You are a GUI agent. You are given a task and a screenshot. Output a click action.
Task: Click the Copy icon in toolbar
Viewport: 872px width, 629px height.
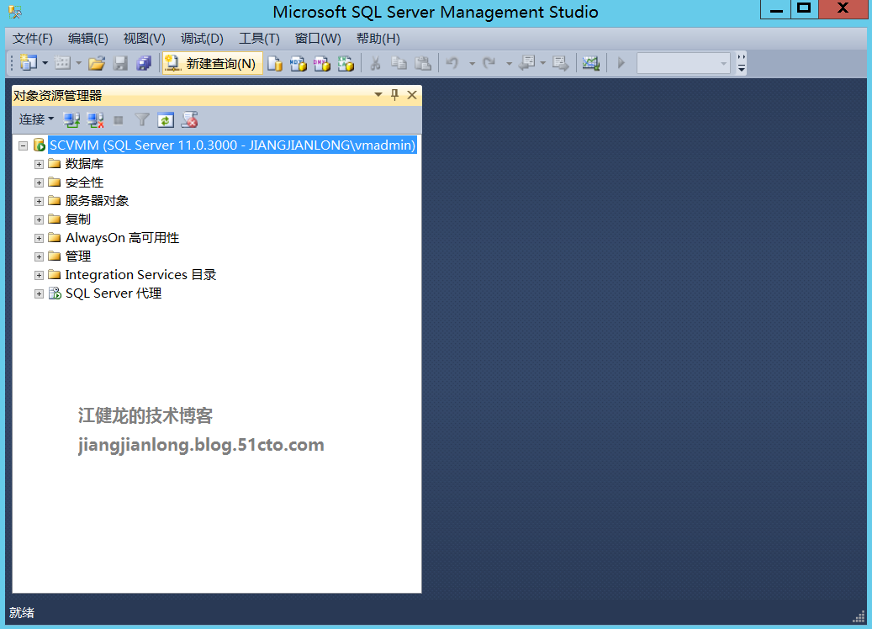(399, 63)
